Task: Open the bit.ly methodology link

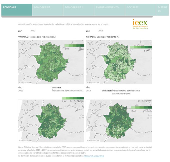Action: coord(94,156)
